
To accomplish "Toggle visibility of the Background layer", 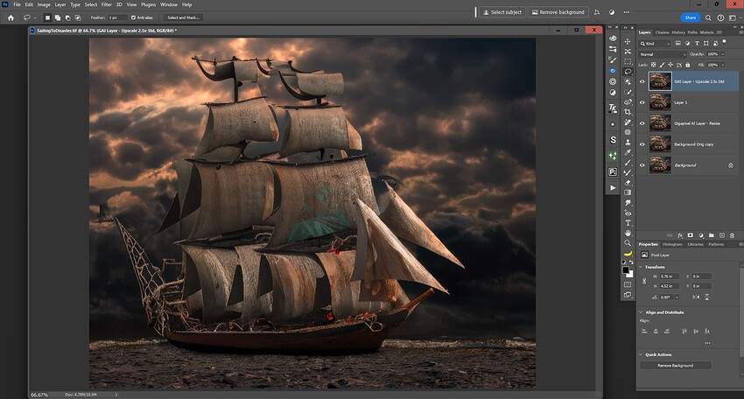I will (x=642, y=165).
